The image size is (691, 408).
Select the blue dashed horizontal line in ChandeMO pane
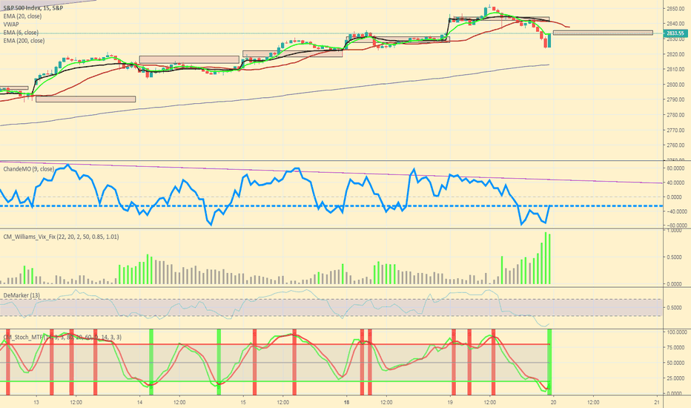click(331, 206)
